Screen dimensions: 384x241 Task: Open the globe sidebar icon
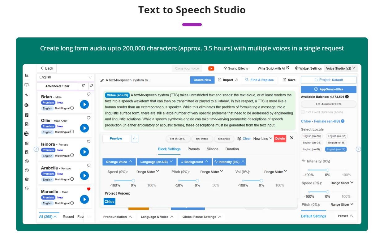click(x=27, y=134)
